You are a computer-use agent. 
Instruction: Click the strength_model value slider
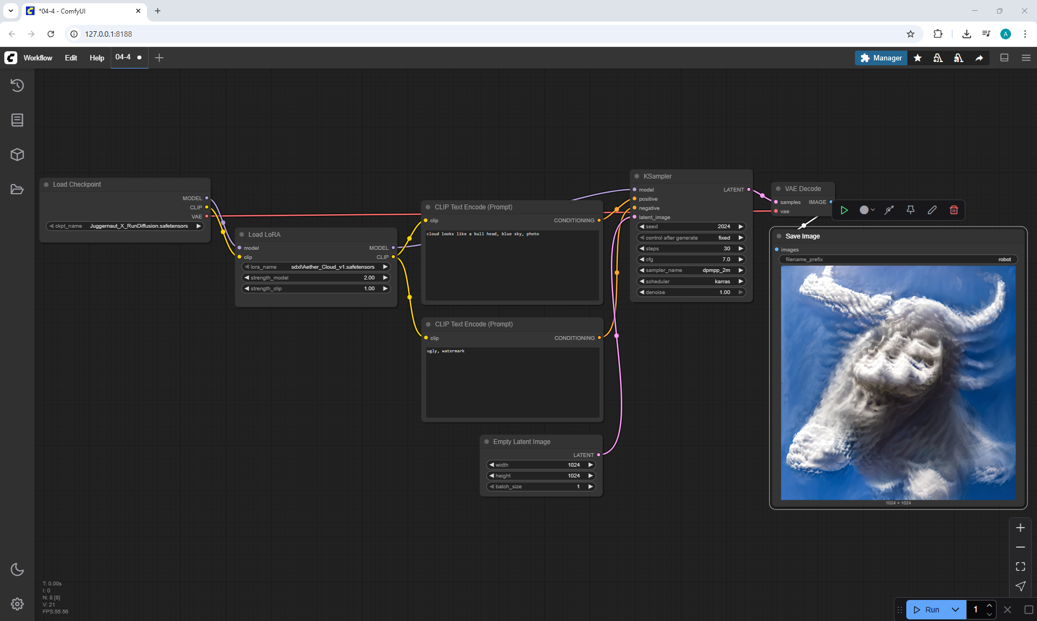coord(316,278)
